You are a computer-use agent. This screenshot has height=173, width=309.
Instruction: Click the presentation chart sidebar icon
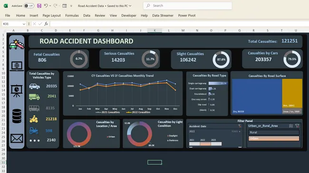pos(17,91)
